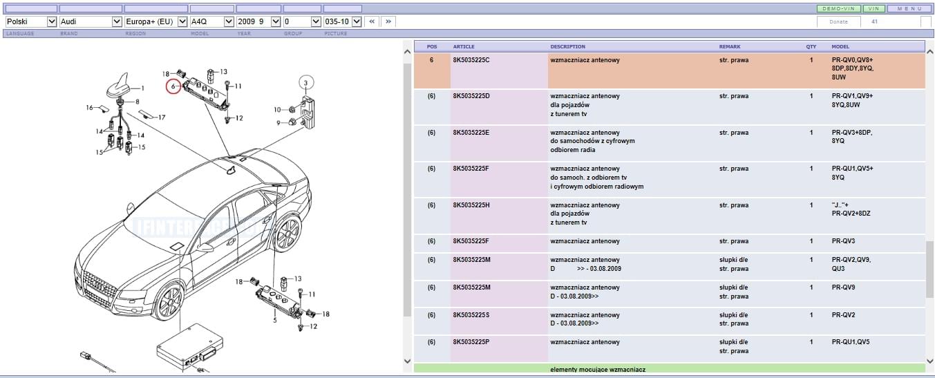This screenshot has width=935, height=378.
Task: Select article 8K5035225H
Action: click(x=471, y=205)
